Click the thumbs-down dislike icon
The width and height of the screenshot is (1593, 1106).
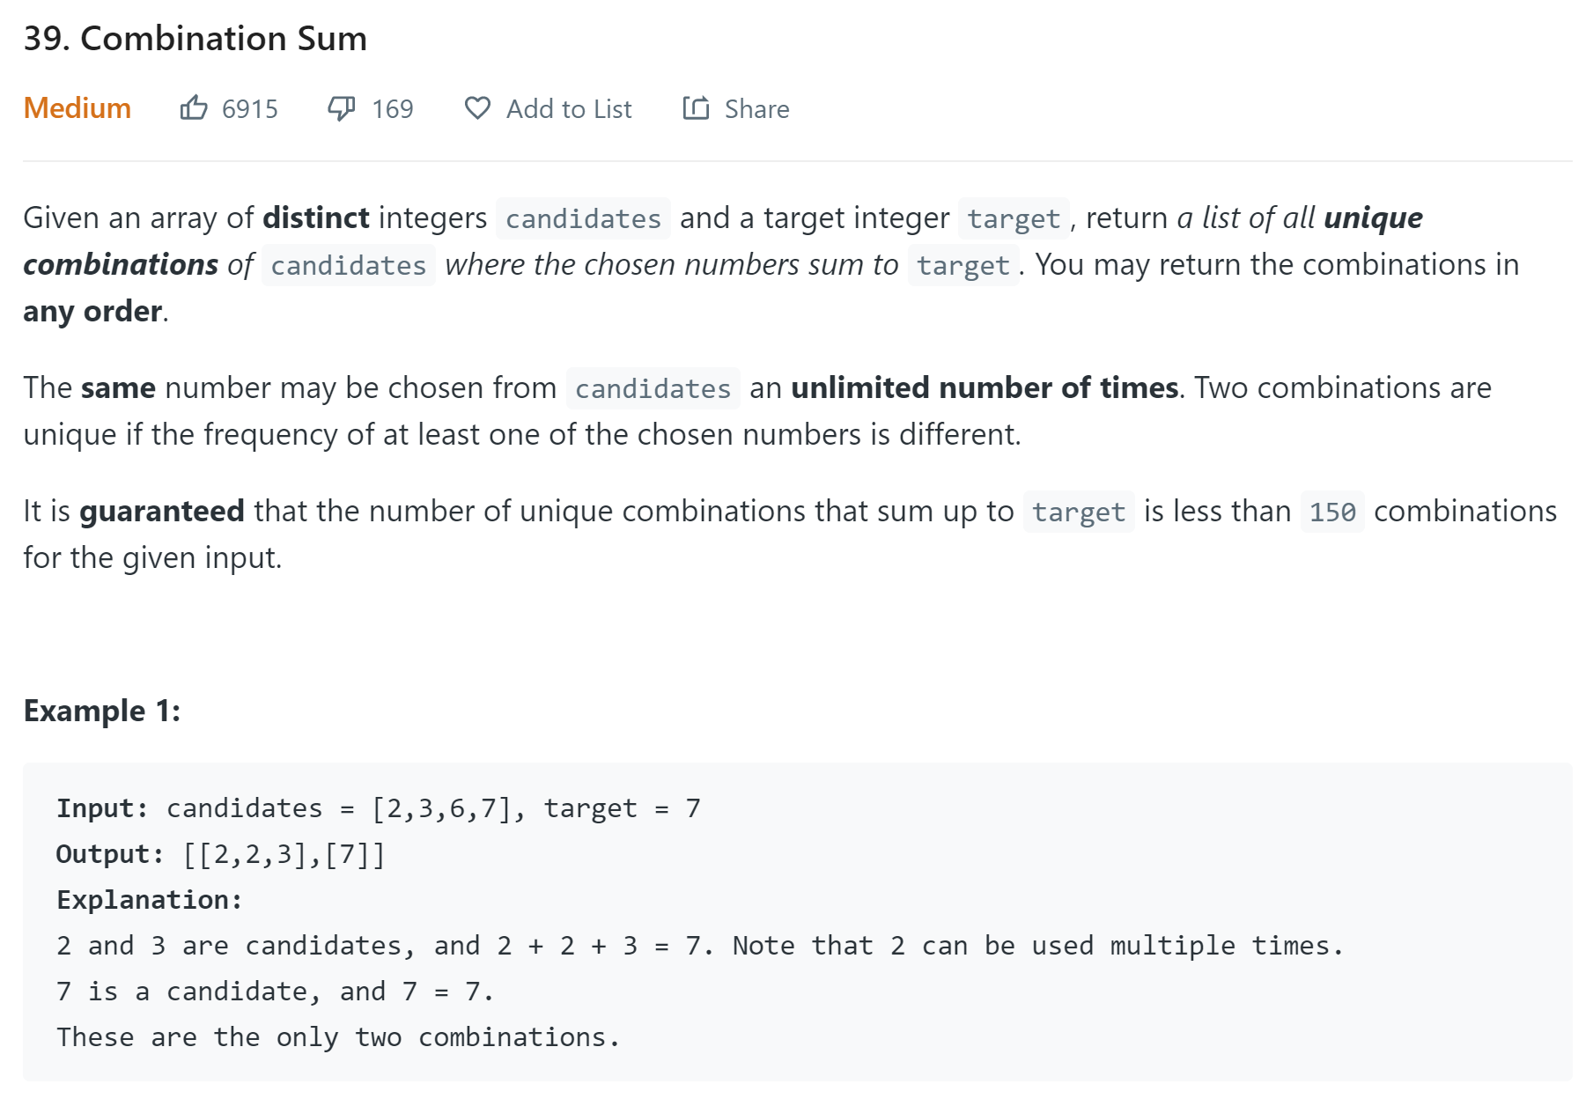click(x=341, y=108)
